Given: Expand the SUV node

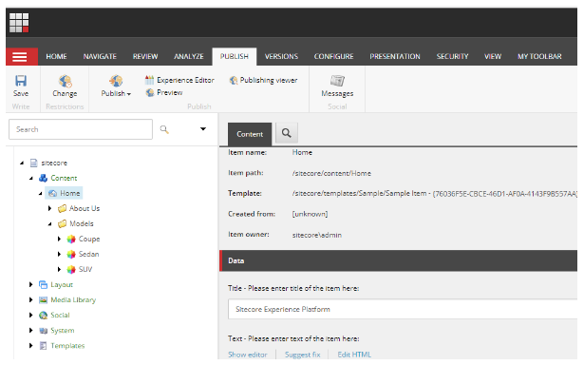Looking at the screenshot, I should click(x=59, y=269).
